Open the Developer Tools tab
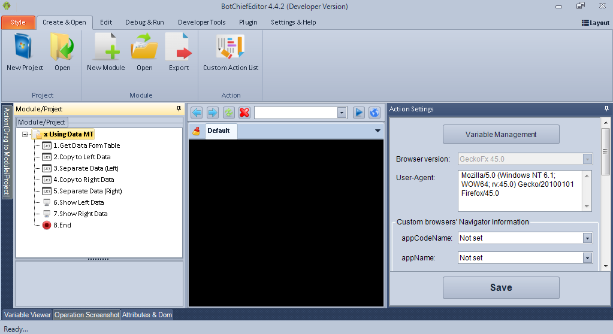 201,23
